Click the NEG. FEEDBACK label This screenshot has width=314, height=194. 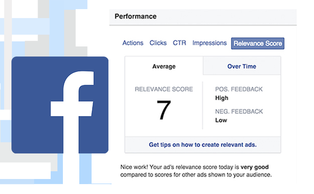(x=239, y=111)
